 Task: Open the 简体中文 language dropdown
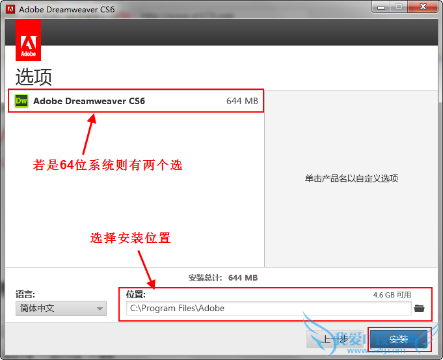pyautogui.click(x=61, y=309)
